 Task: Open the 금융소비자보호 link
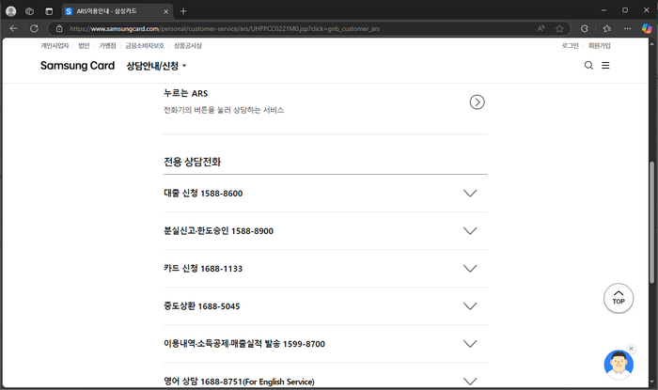coord(145,46)
